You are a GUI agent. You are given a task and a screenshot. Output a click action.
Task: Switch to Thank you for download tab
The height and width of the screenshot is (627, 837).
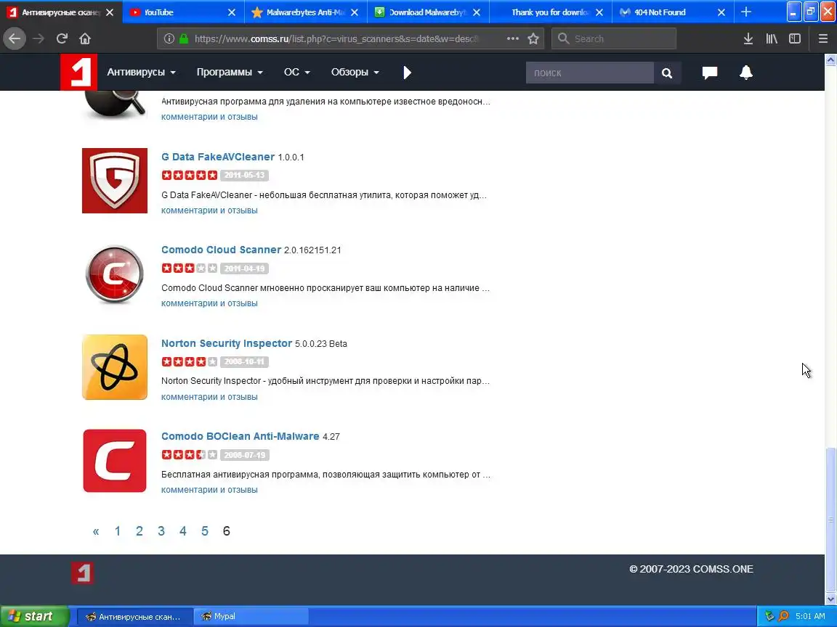pos(550,12)
